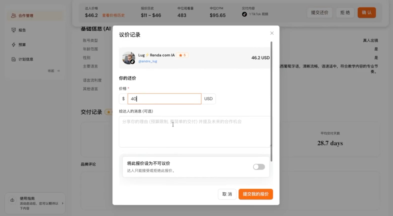Open 合作管理 in sidebar

[35, 16]
